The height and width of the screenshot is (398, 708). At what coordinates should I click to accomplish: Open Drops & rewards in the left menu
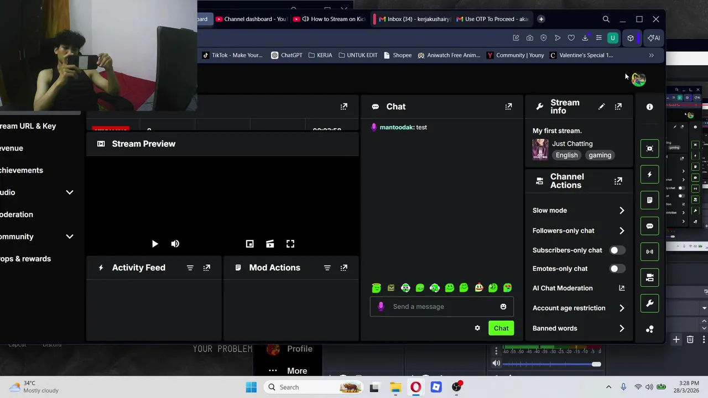pyautogui.click(x=25, y=259)
